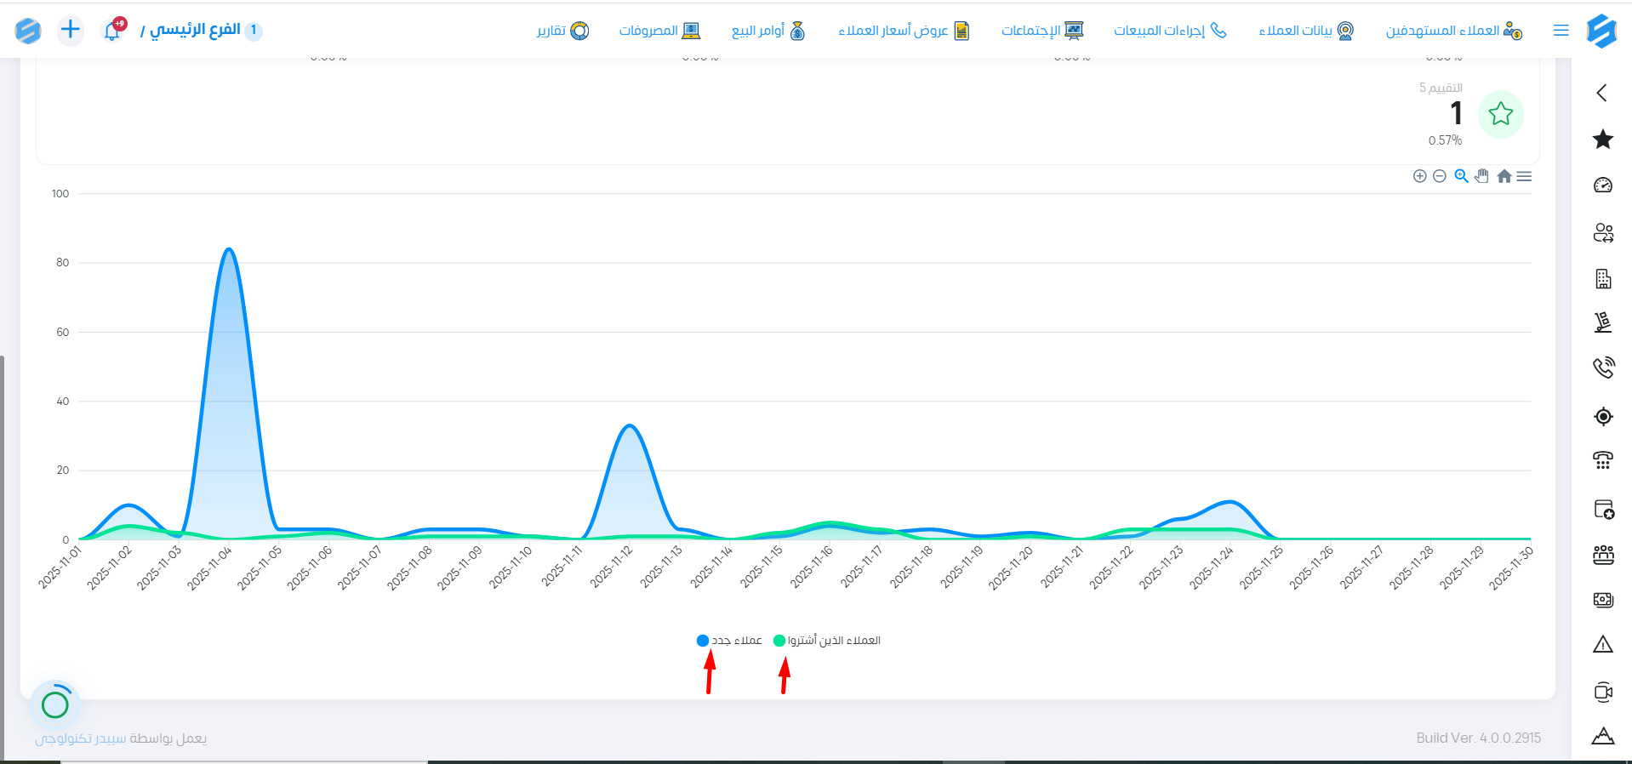Select the chart panning hand tool

1482,176
